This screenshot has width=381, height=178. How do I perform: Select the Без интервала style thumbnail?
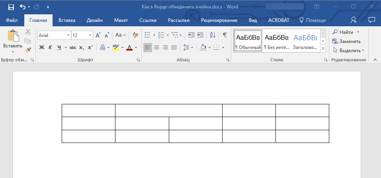pyautogui.click(x=276, y=40)
